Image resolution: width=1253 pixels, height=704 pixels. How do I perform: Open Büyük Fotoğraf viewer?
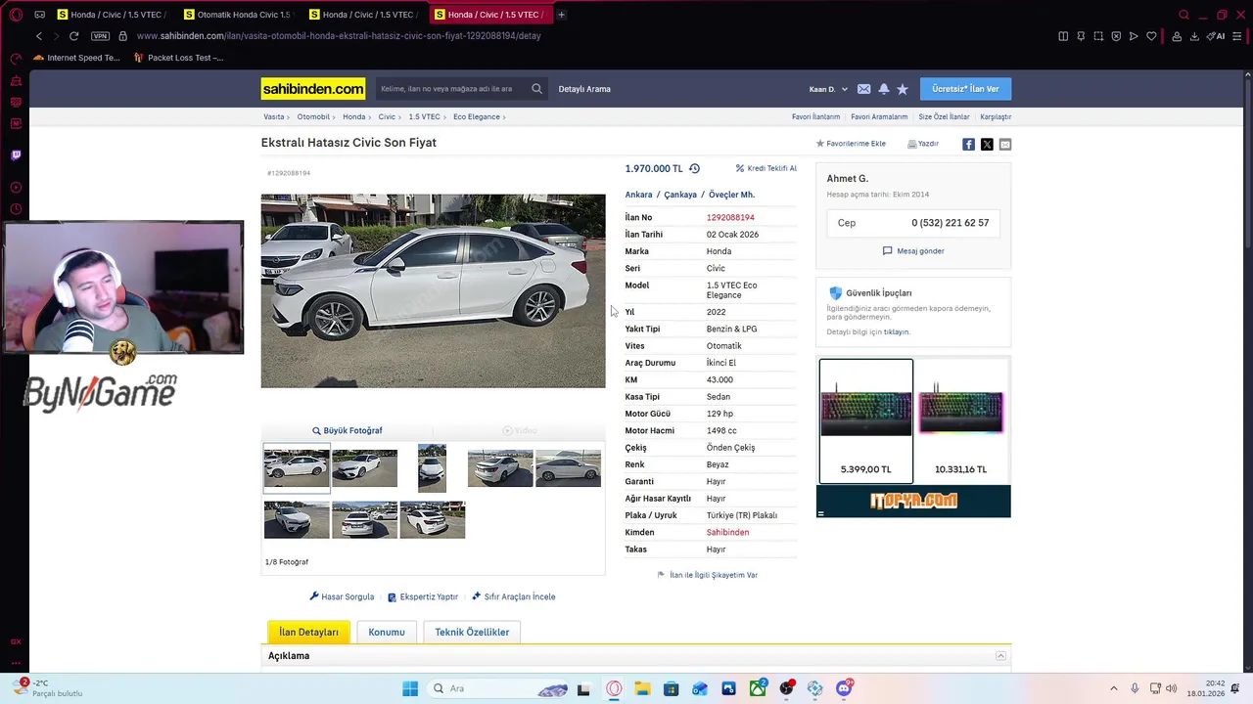(348, 430)
